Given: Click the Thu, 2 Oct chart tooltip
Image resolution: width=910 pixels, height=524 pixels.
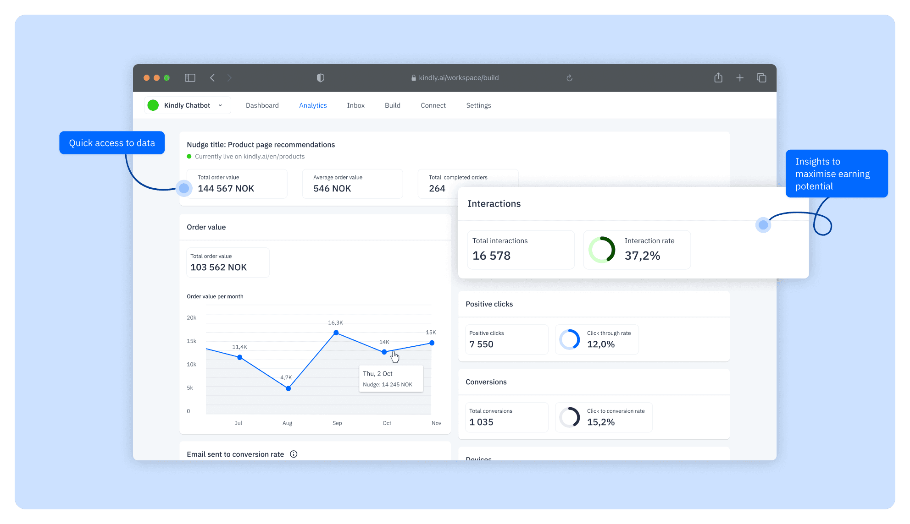Looking at the screenshot, I should tap(391, 379).
